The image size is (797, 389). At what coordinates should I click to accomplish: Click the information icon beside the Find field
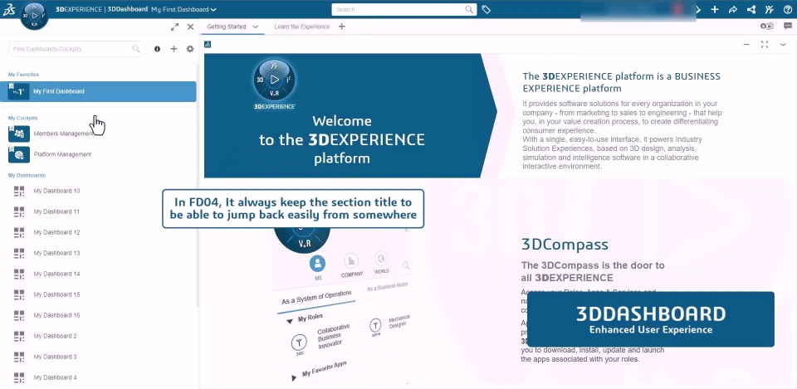point(157,49)
